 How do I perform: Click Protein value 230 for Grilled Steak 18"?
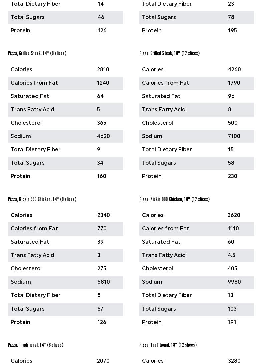[233, 176]
